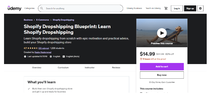This screenshot has width=211, height=100.
Task: Switch to the Reviews tab
Action: [116, 68]
